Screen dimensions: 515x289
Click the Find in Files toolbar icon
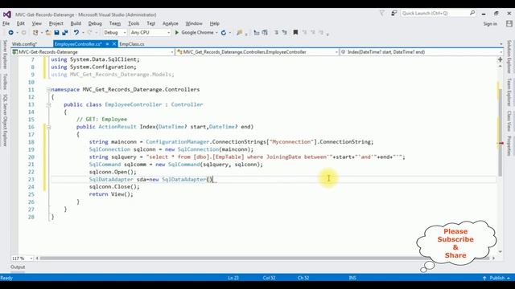(x=240, y=32)
